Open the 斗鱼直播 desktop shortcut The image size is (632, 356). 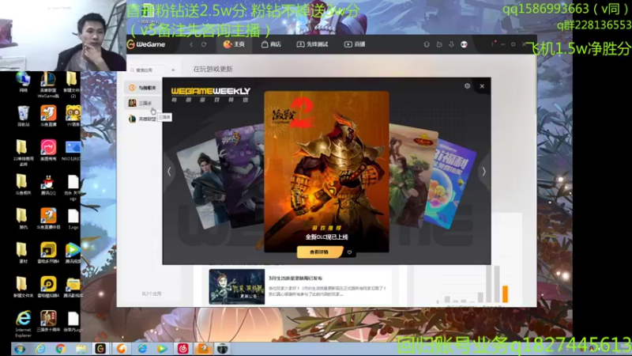(x=48, y=116)
